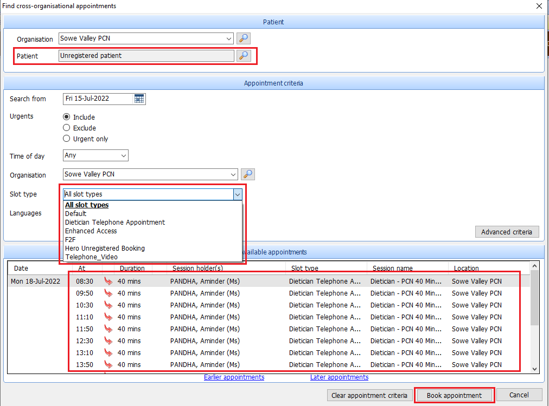This screenshot has height=406, width=549.
Task: Click the telephone icon on the 13:50 slot
Action: [108, 365]
